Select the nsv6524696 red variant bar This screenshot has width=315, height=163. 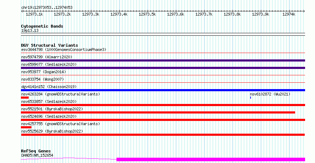point(163,120)
